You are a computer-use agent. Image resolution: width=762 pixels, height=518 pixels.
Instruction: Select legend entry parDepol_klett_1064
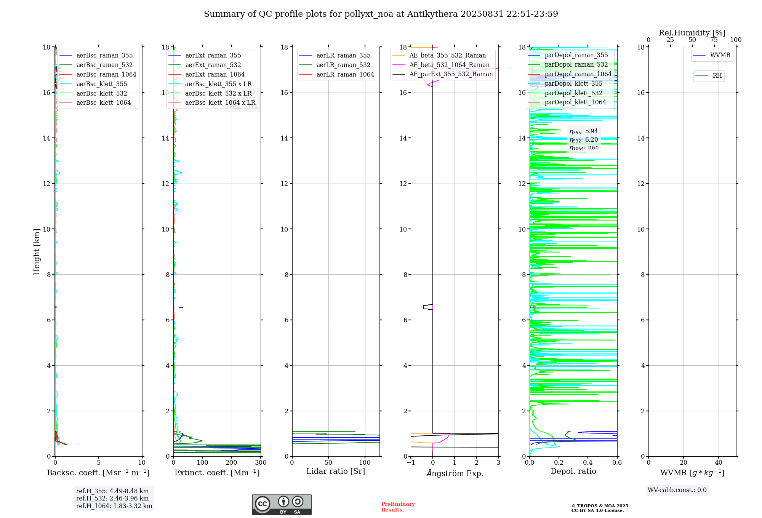coord(567,102)
